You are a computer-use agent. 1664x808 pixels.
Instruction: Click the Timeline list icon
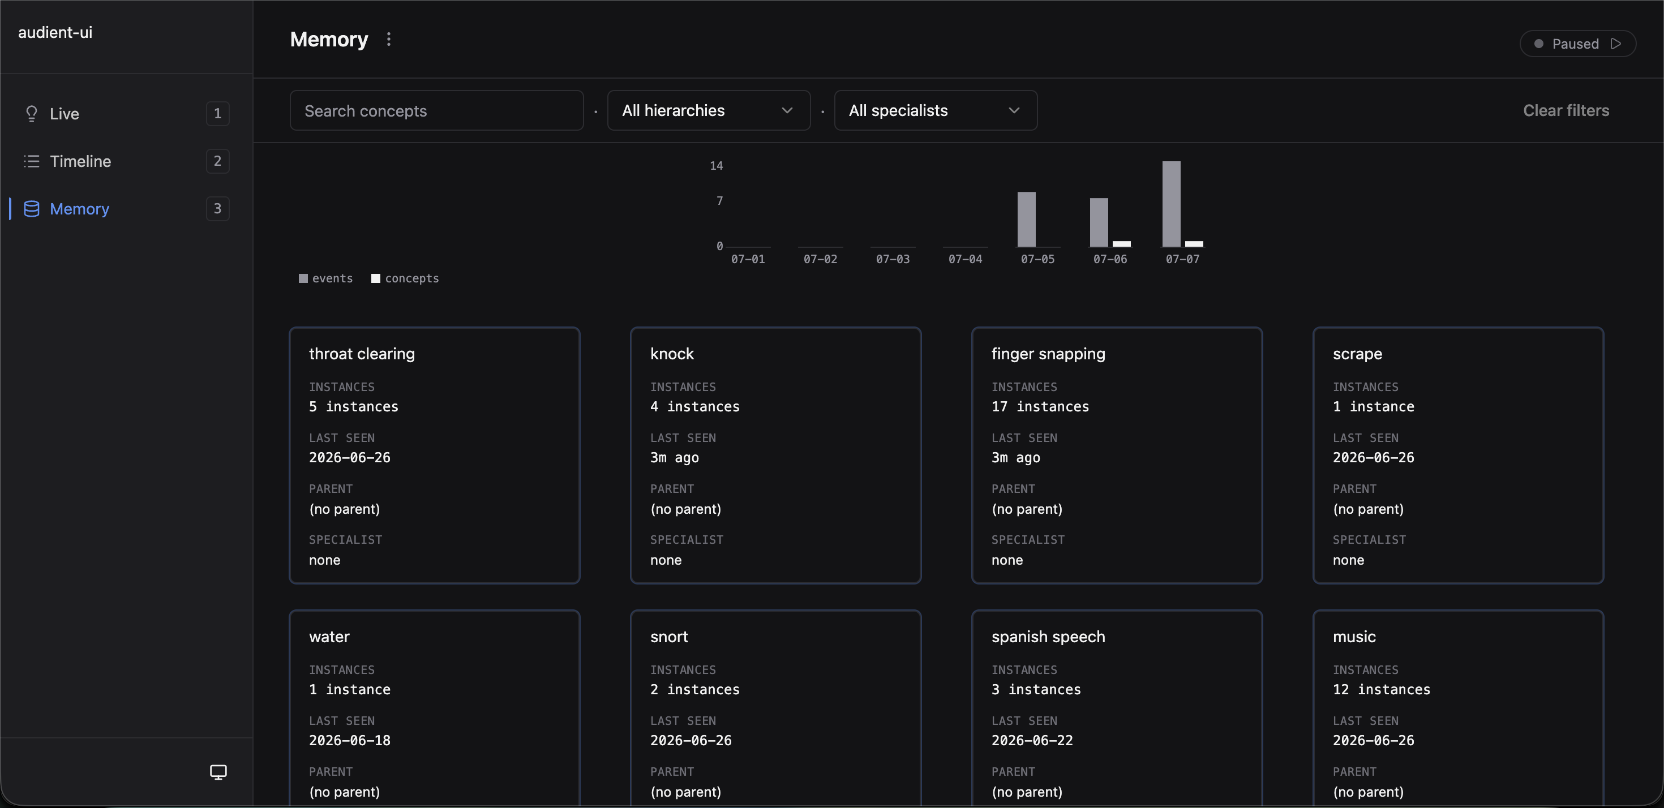31,161
